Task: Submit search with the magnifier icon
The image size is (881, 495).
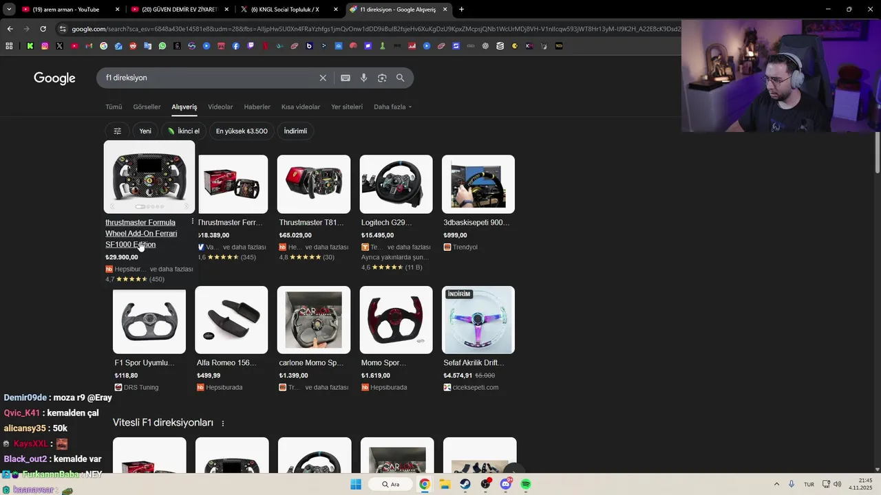Action: 400,78
